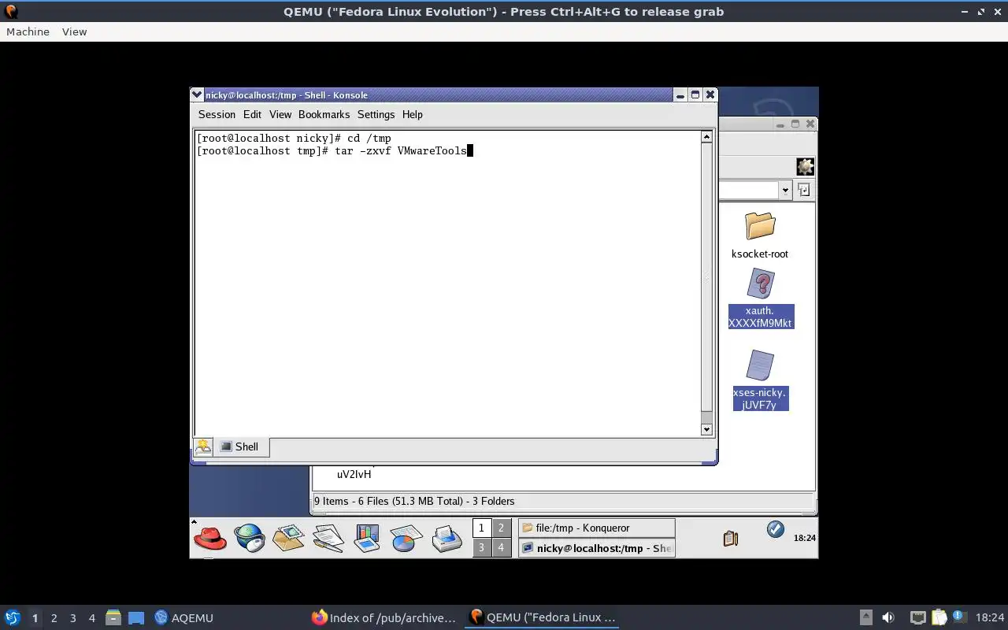Click the host panel clock 18:24
Screen dimensions: 1008x630
990,617
